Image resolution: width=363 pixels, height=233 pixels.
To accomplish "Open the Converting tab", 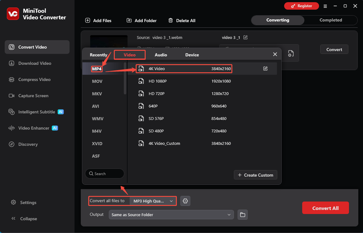I will [x=278, y=20].
